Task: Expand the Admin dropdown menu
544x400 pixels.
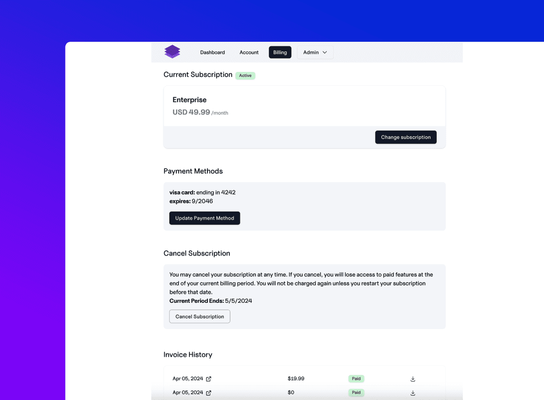Action: pos(315,52)
